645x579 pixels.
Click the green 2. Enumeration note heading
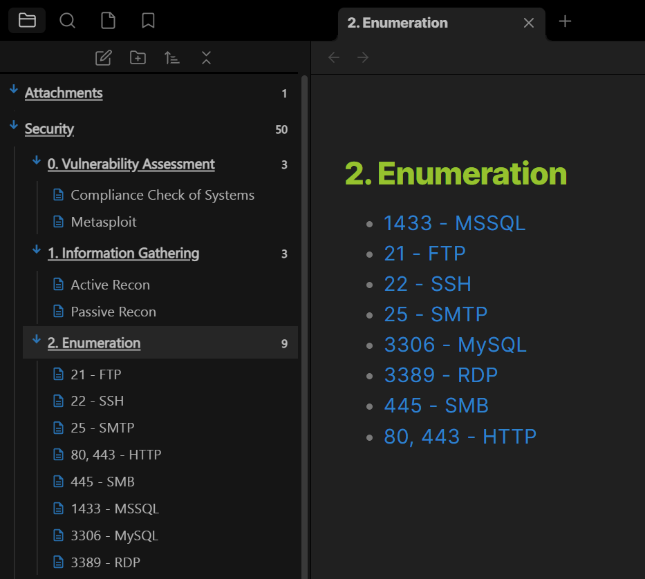(456, 173)
